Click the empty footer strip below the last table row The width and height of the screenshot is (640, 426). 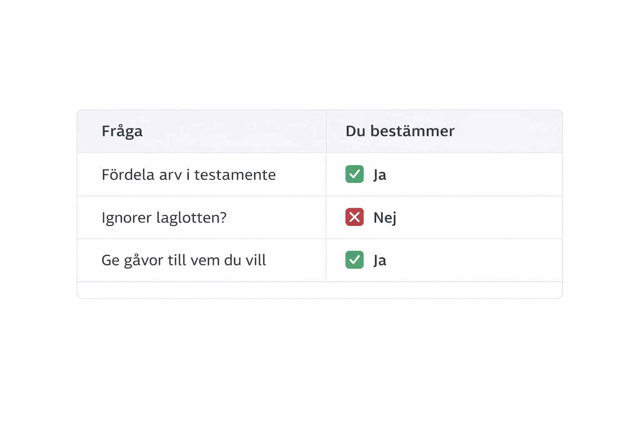pos(320,290)
